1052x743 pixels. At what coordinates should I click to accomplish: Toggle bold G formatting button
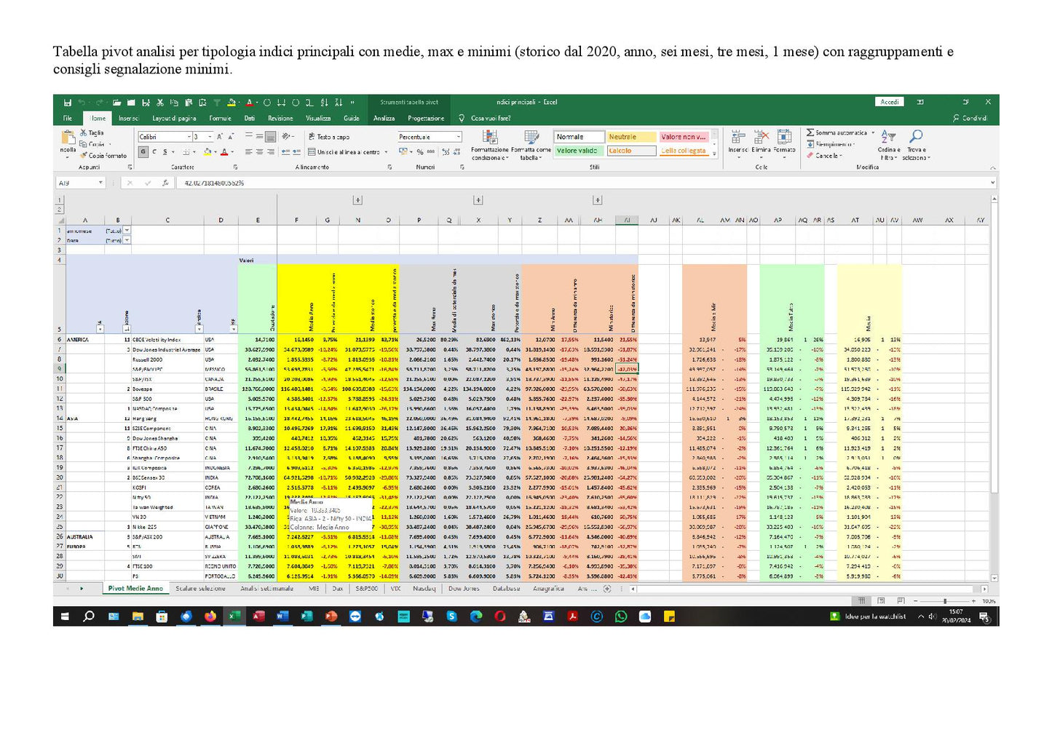click(x=143, y=151)
